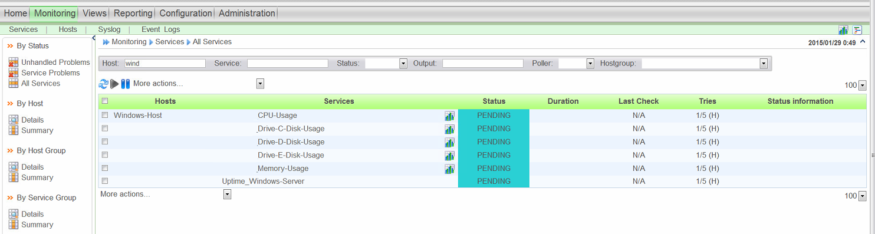The width and height of the screenshot is (875, 234).
Task: Click the right-edge panel resize handle
Action: pos(873,155)
